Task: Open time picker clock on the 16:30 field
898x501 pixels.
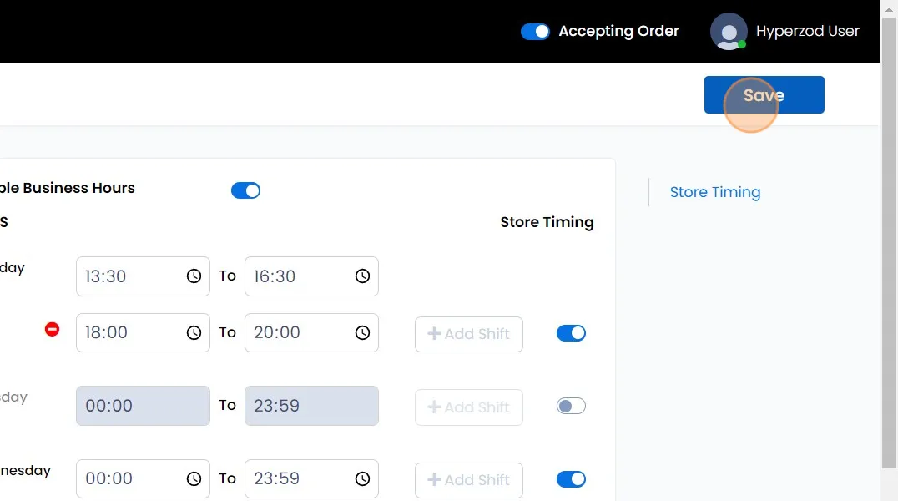Action: coord(362,276)
